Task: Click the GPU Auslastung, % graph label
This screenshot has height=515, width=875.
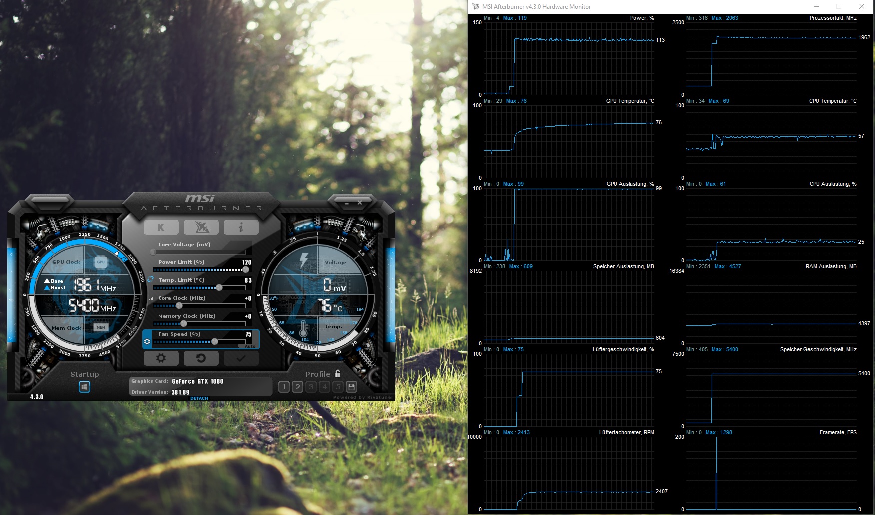Action: [x=630, y=184]
